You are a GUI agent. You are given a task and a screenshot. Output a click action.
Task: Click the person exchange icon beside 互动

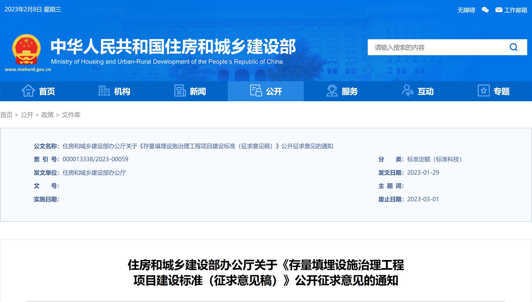pyautogui.click(x=408, y=91)
